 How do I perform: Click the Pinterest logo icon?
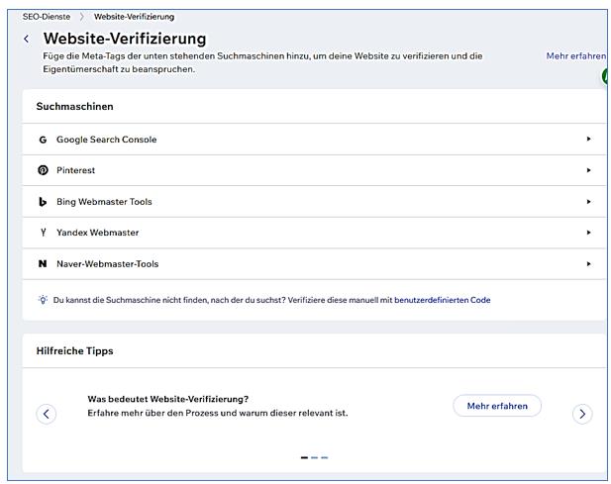pos(43,170)
